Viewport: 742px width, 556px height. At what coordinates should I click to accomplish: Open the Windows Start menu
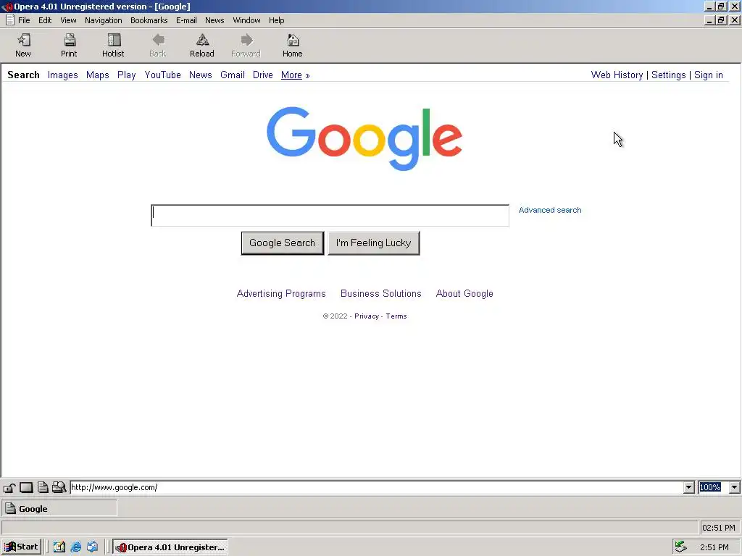(x=21, y=547)
